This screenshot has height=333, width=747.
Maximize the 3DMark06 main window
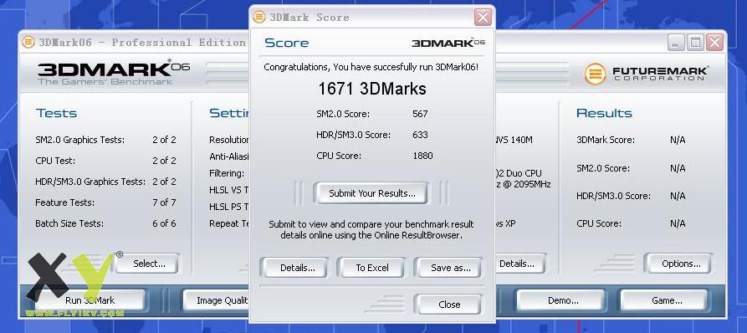[695, 43]
